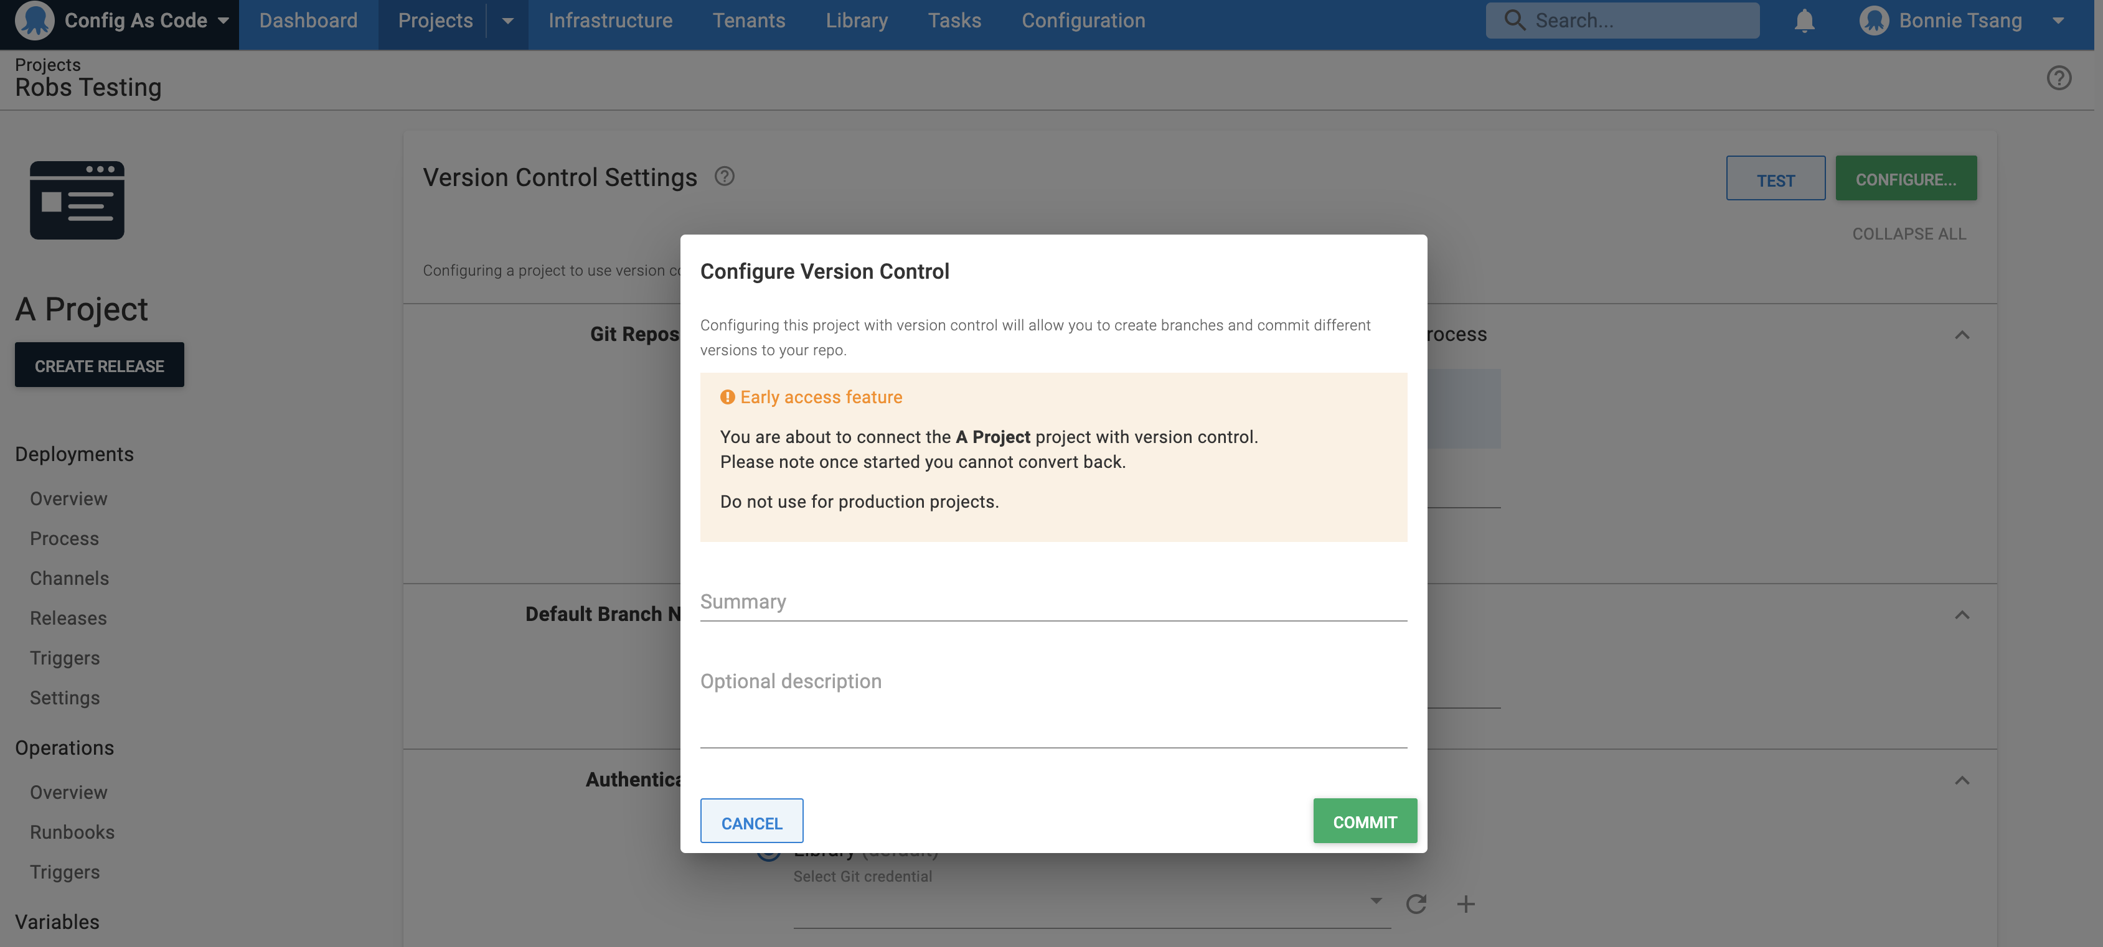Collapse the Process section with its chevron
The image size is (2103, 947).
point(1962,334)
